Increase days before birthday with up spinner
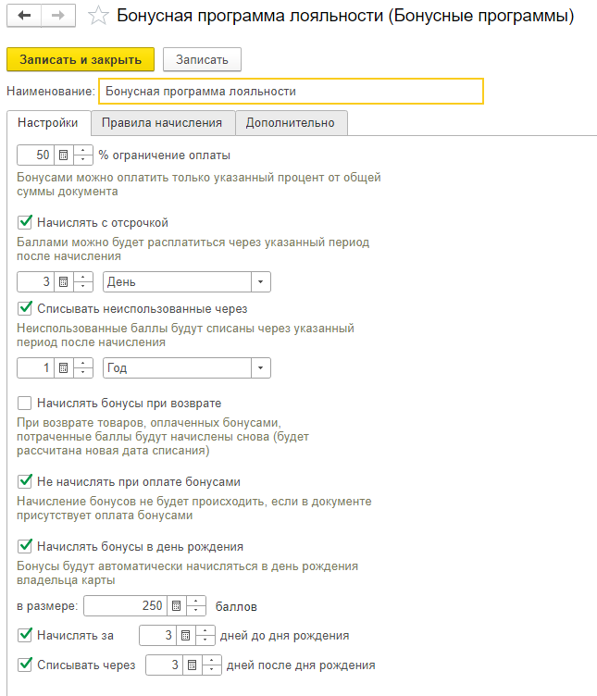Image resolution: width=597 pixels, height=696 pixels. click(x=205, y=631)
